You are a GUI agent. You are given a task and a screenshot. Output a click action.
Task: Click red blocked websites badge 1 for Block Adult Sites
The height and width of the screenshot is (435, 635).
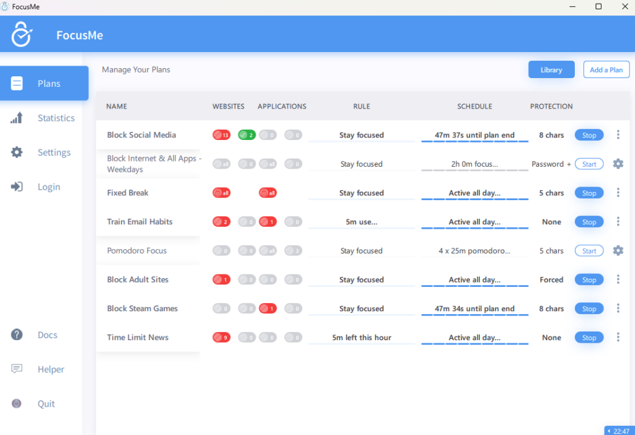[221, 279]
